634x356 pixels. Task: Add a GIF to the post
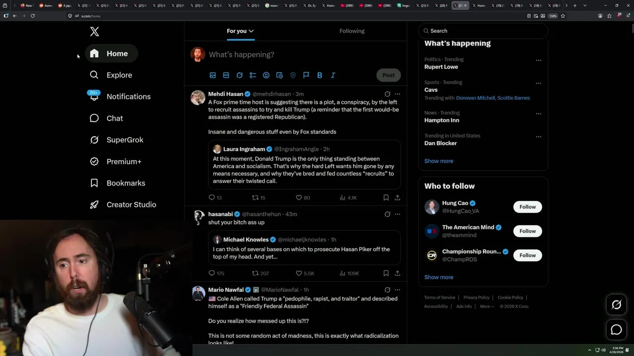(x=226, y=75)
